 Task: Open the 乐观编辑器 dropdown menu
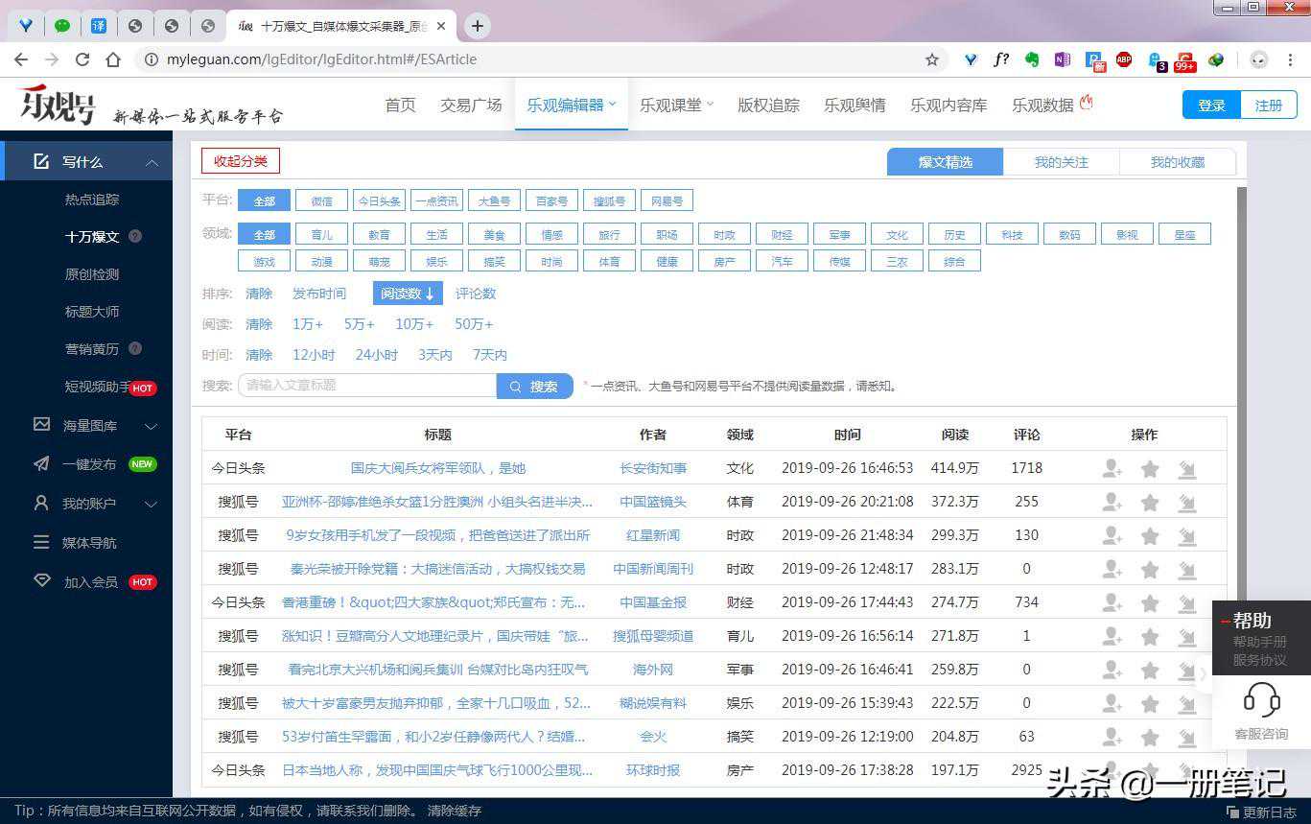point(571,105)
